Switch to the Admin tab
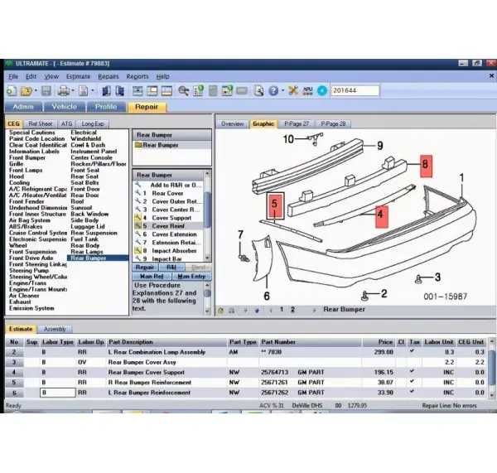The width and height of the screenshot is (497, 473). pyautogui.click(x=23, y=107)
